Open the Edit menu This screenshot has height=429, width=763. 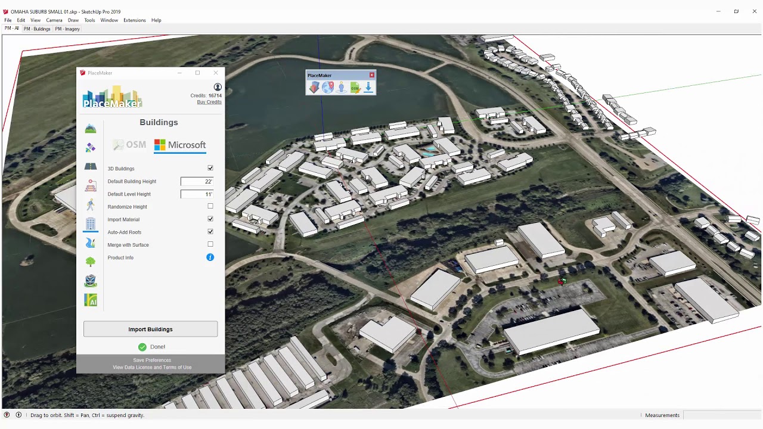(x=21, y=20)
